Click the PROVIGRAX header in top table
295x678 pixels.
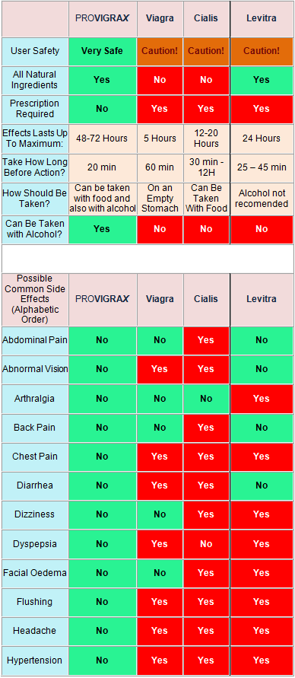click(103, 19)
